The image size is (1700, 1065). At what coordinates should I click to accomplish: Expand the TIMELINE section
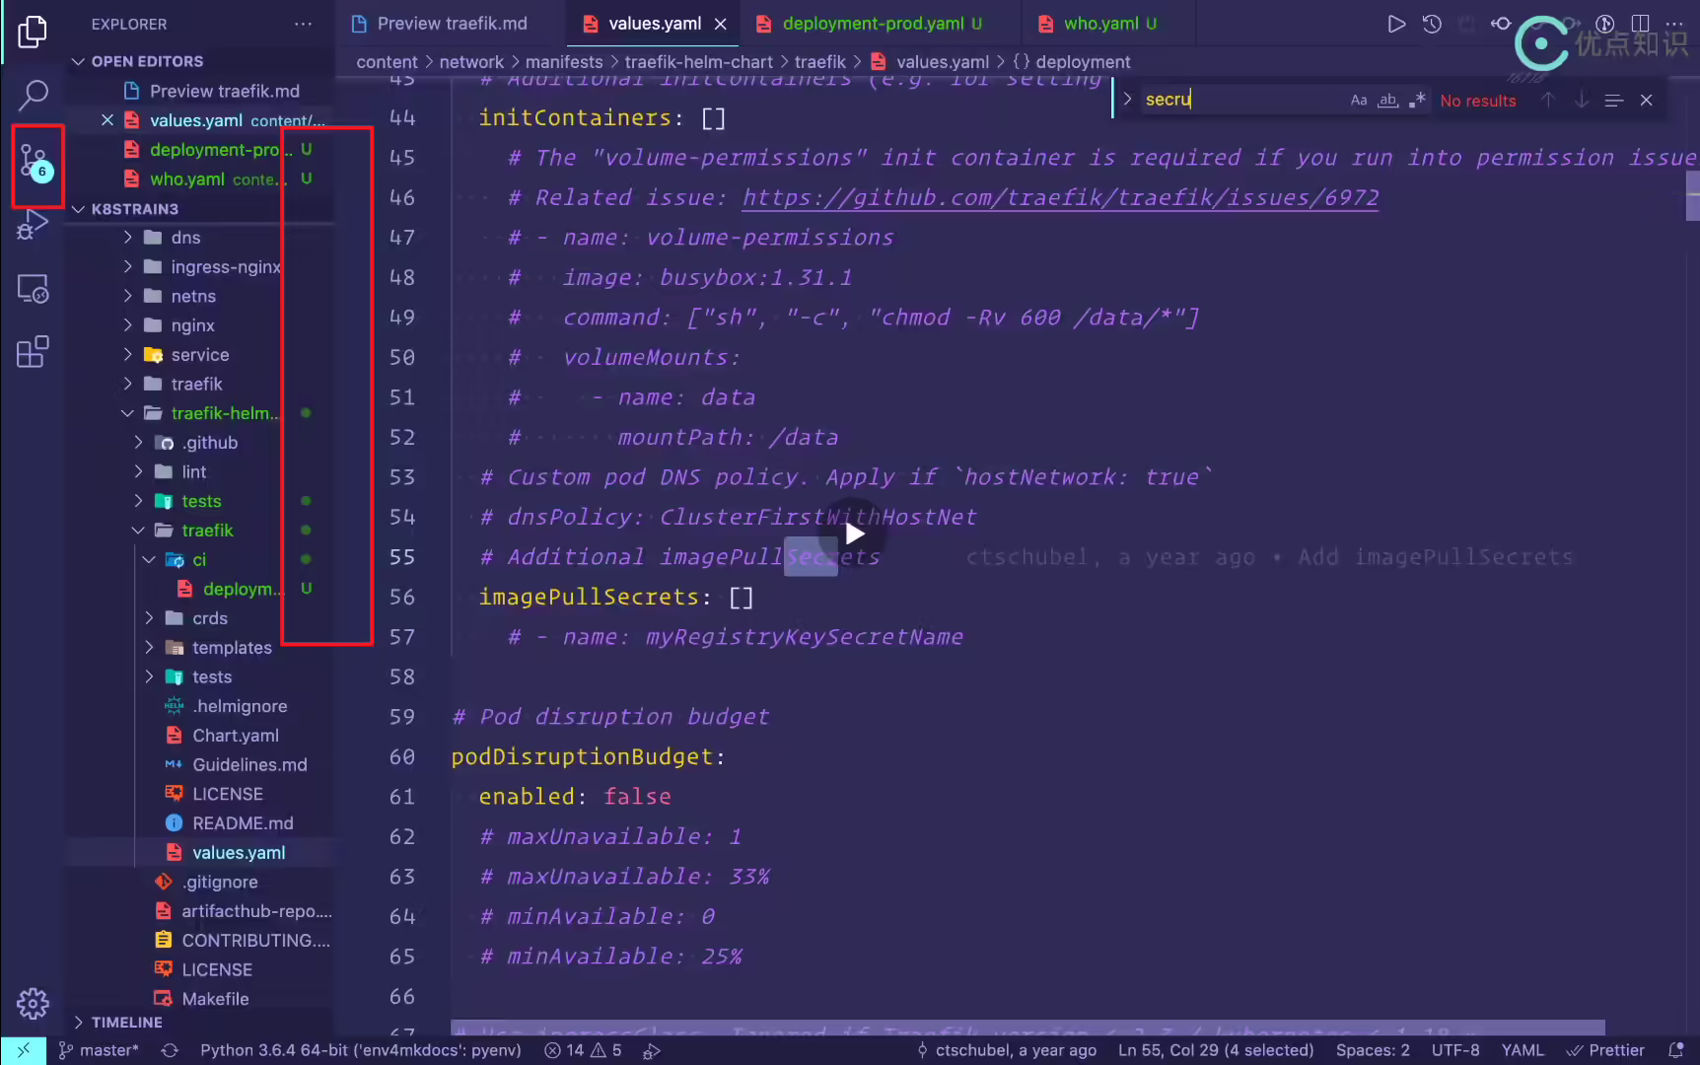tap(78, 1023)
